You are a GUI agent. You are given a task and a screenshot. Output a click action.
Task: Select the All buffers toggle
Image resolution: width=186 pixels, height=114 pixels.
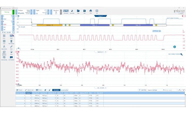tap(56, 90)
